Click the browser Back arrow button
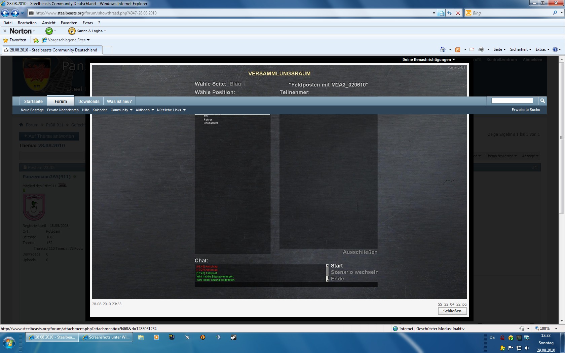 5,13
